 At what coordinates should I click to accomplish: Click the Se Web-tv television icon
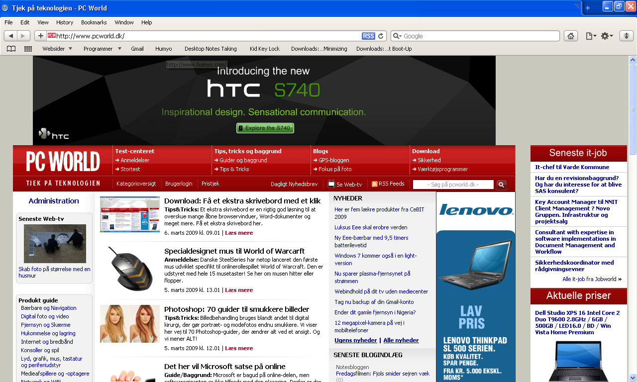point(331,184)
